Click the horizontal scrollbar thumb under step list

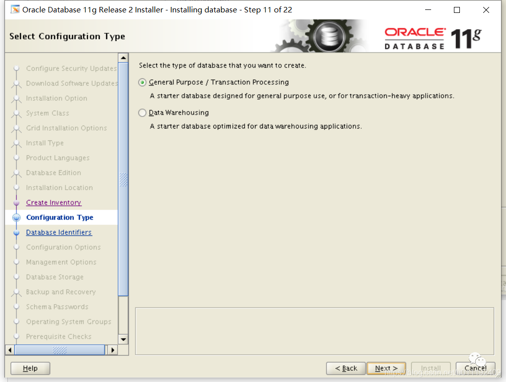coord(60,350)
